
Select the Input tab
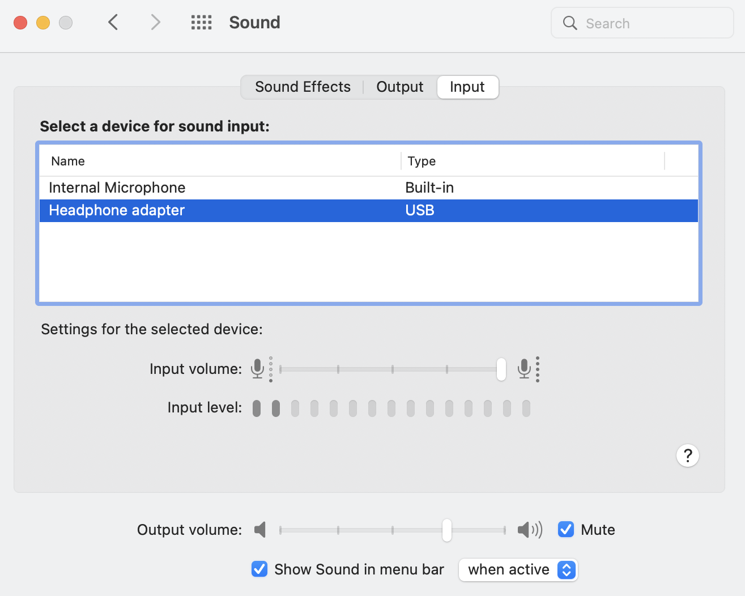(x=467, y=87)
